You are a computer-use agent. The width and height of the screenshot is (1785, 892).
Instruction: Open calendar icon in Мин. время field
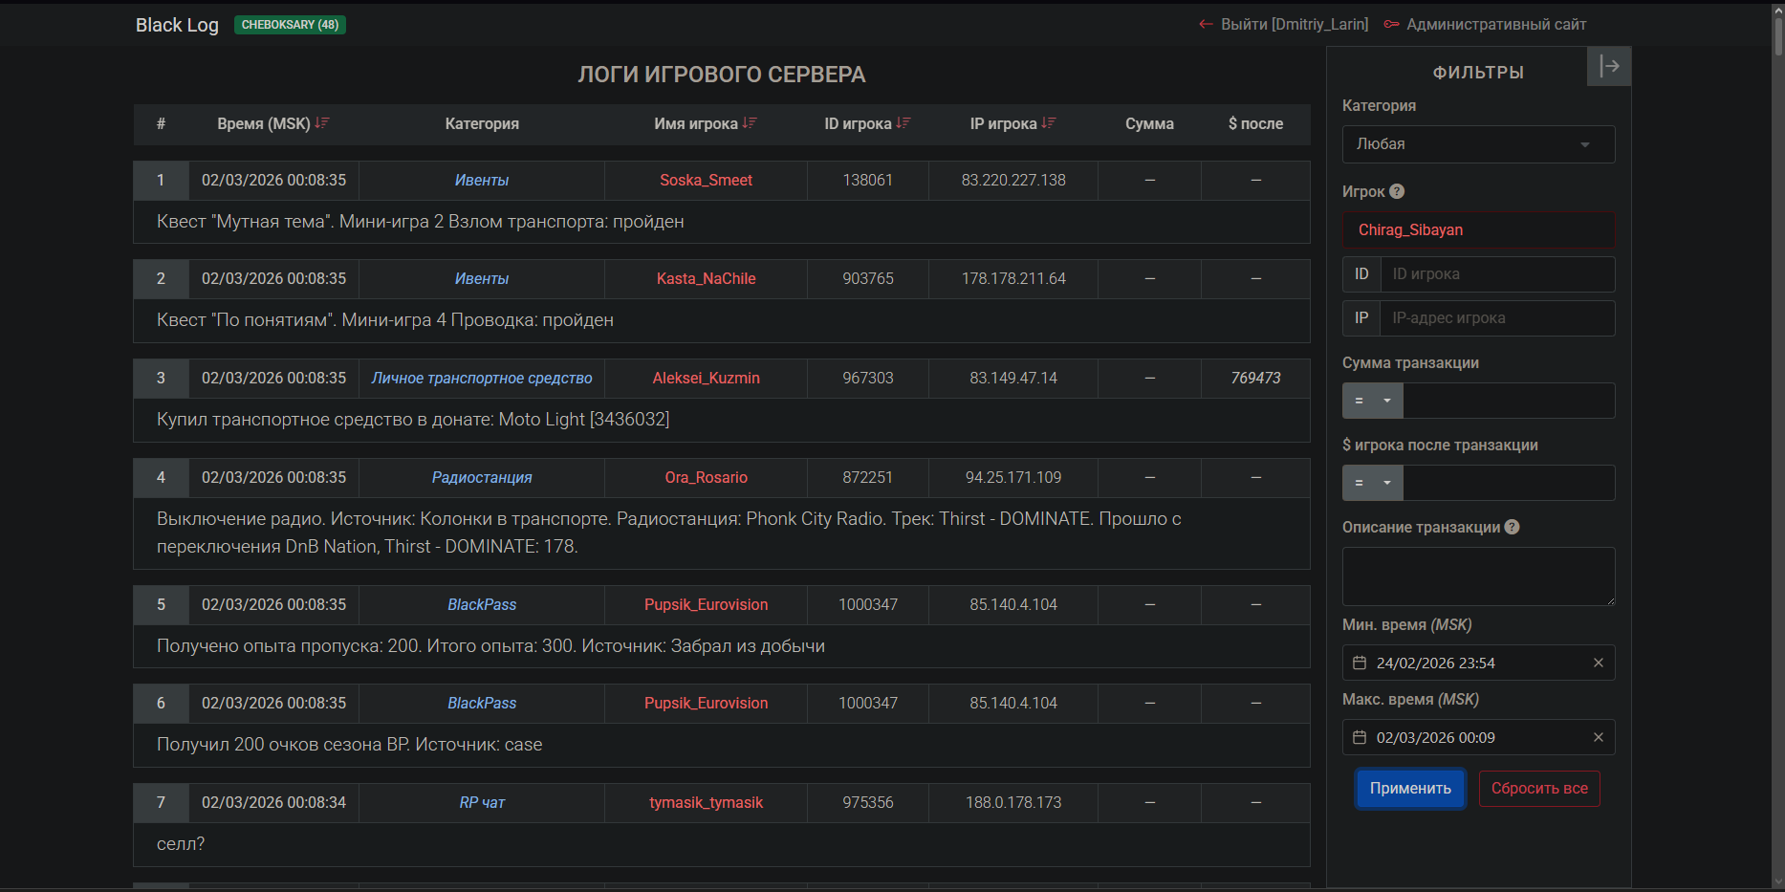pyautogui.click(x=1360, y=663)
